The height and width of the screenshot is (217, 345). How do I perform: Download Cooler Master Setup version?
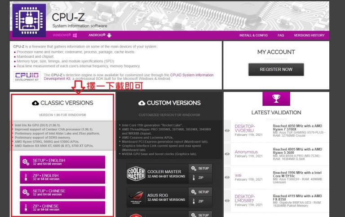200,169
